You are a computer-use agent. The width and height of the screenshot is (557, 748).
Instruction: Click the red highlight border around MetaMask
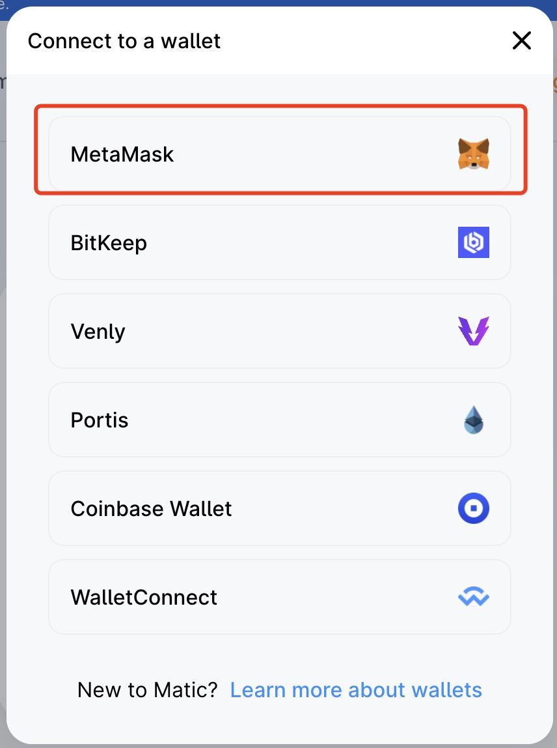280,106
